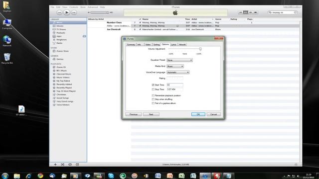Viewport: 319px width, 179px height.
Task: Uncheck the selected Money, Money, Money track checkbox
Action: pos(140,26)
